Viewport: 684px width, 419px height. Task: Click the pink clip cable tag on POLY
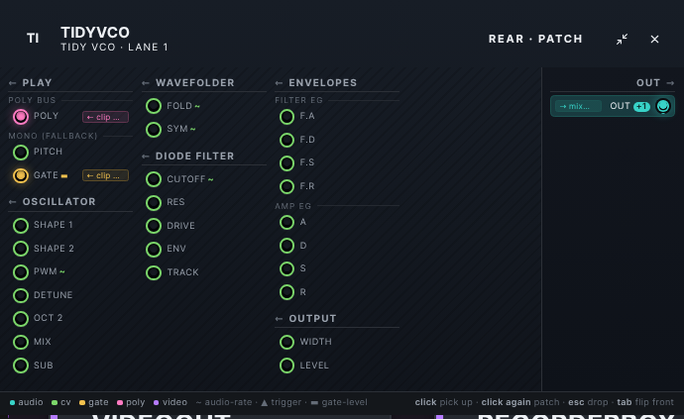pos(105,117)
